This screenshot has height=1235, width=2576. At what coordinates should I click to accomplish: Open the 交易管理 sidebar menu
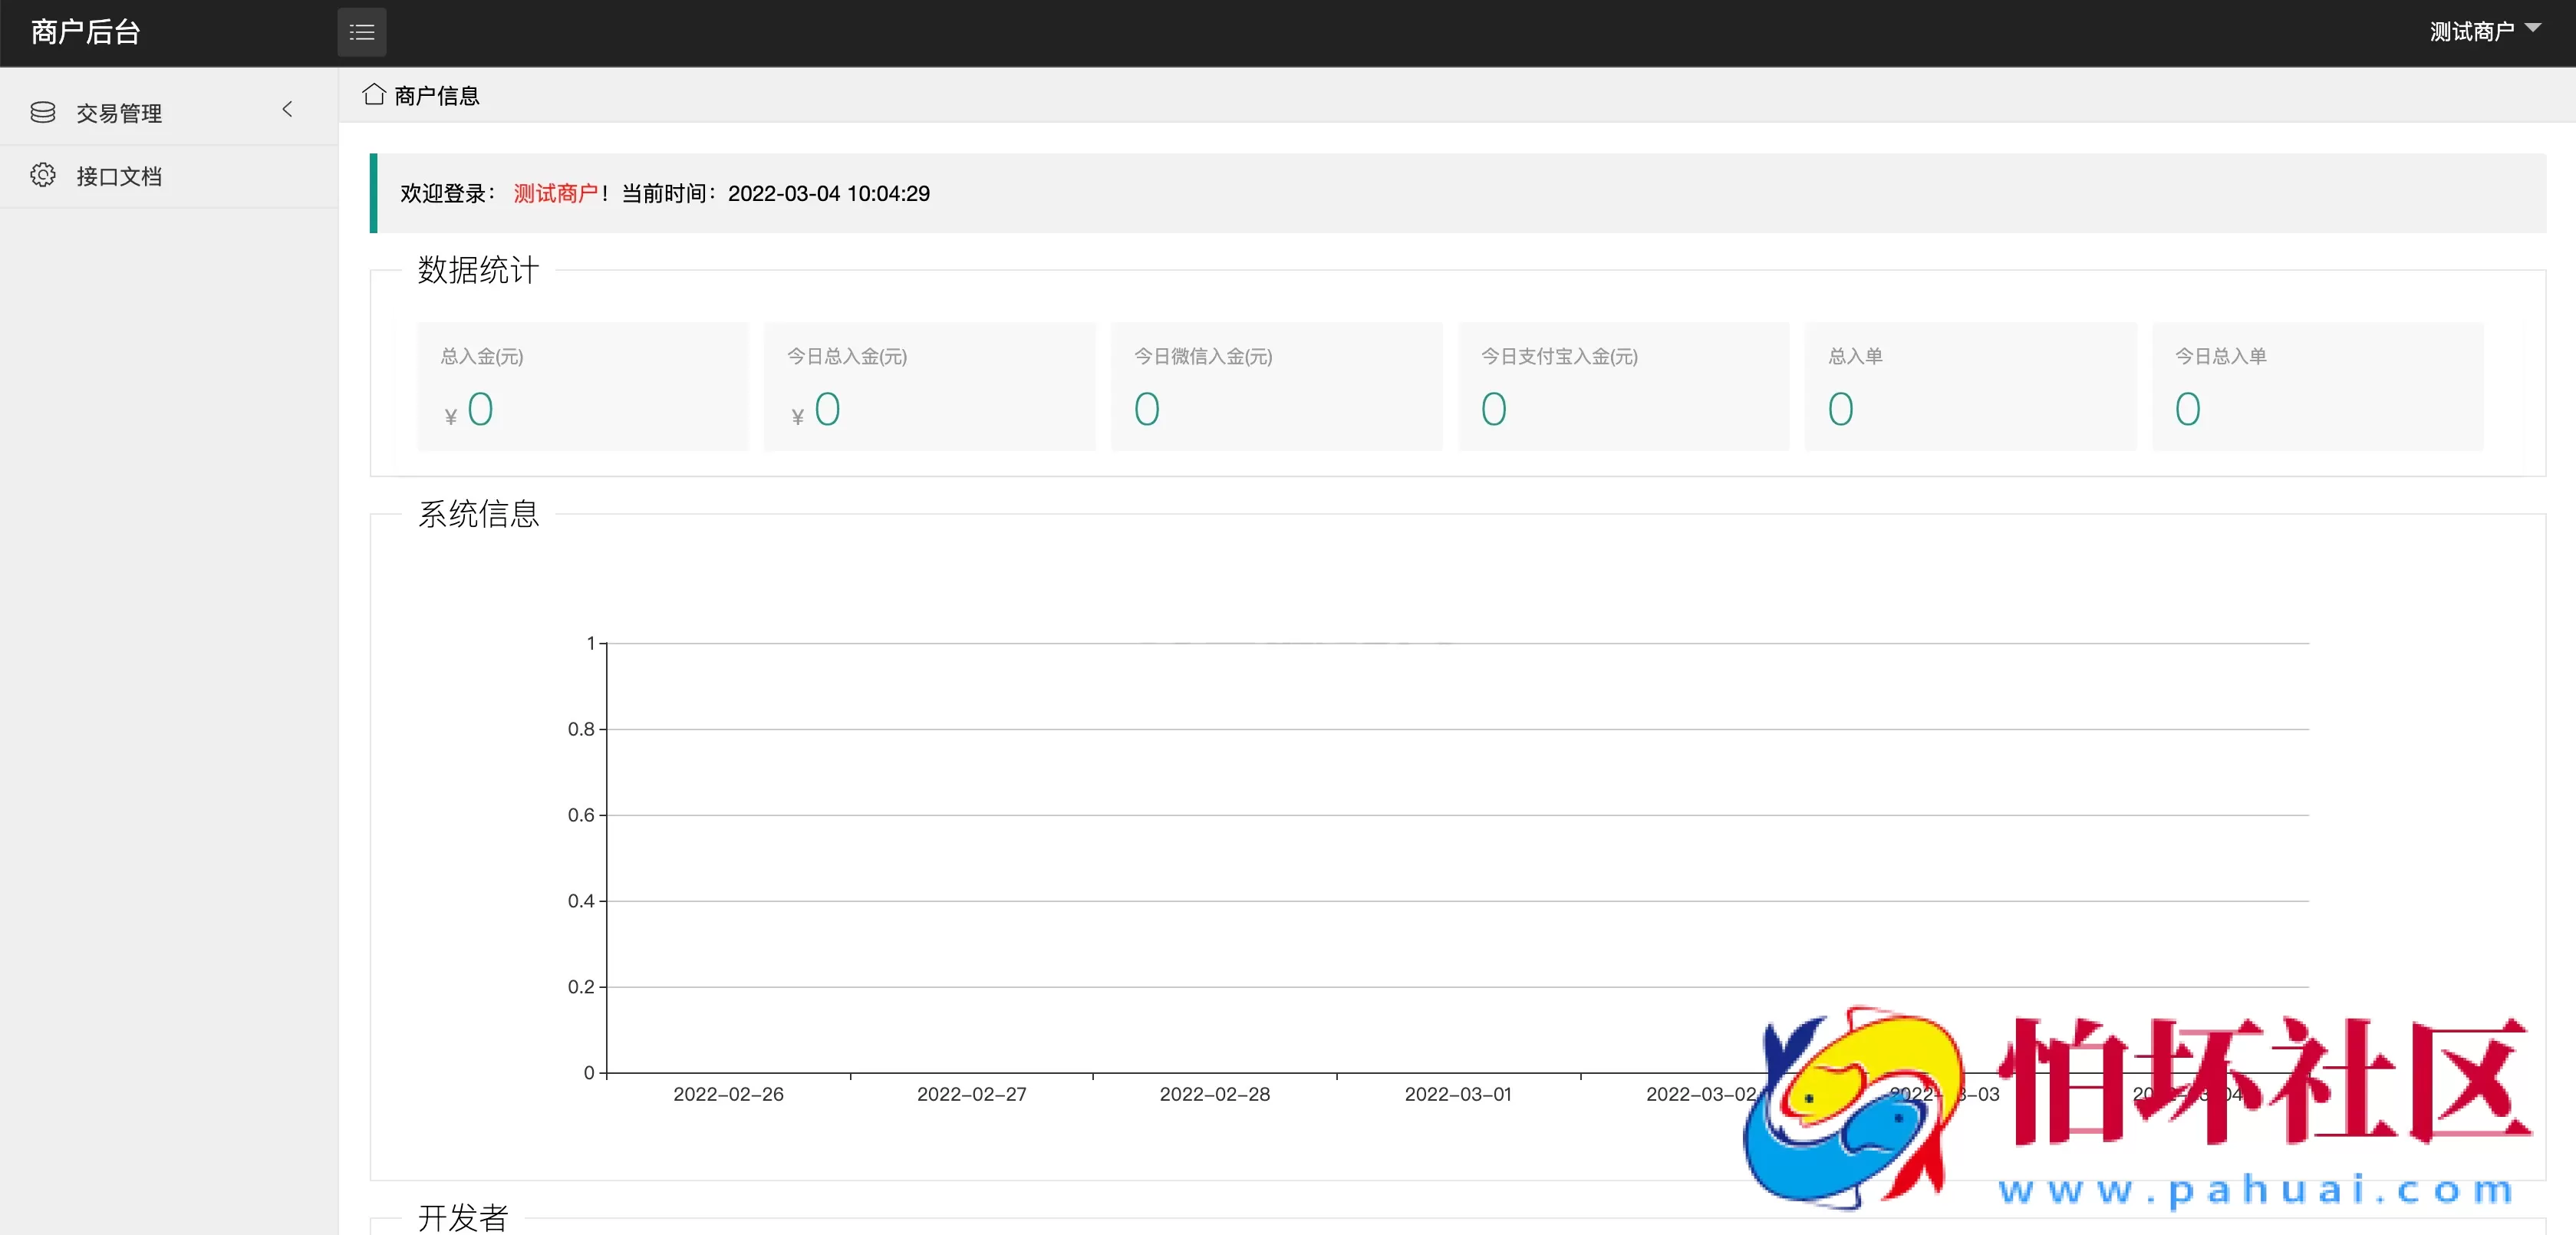[x=119, y=113]
